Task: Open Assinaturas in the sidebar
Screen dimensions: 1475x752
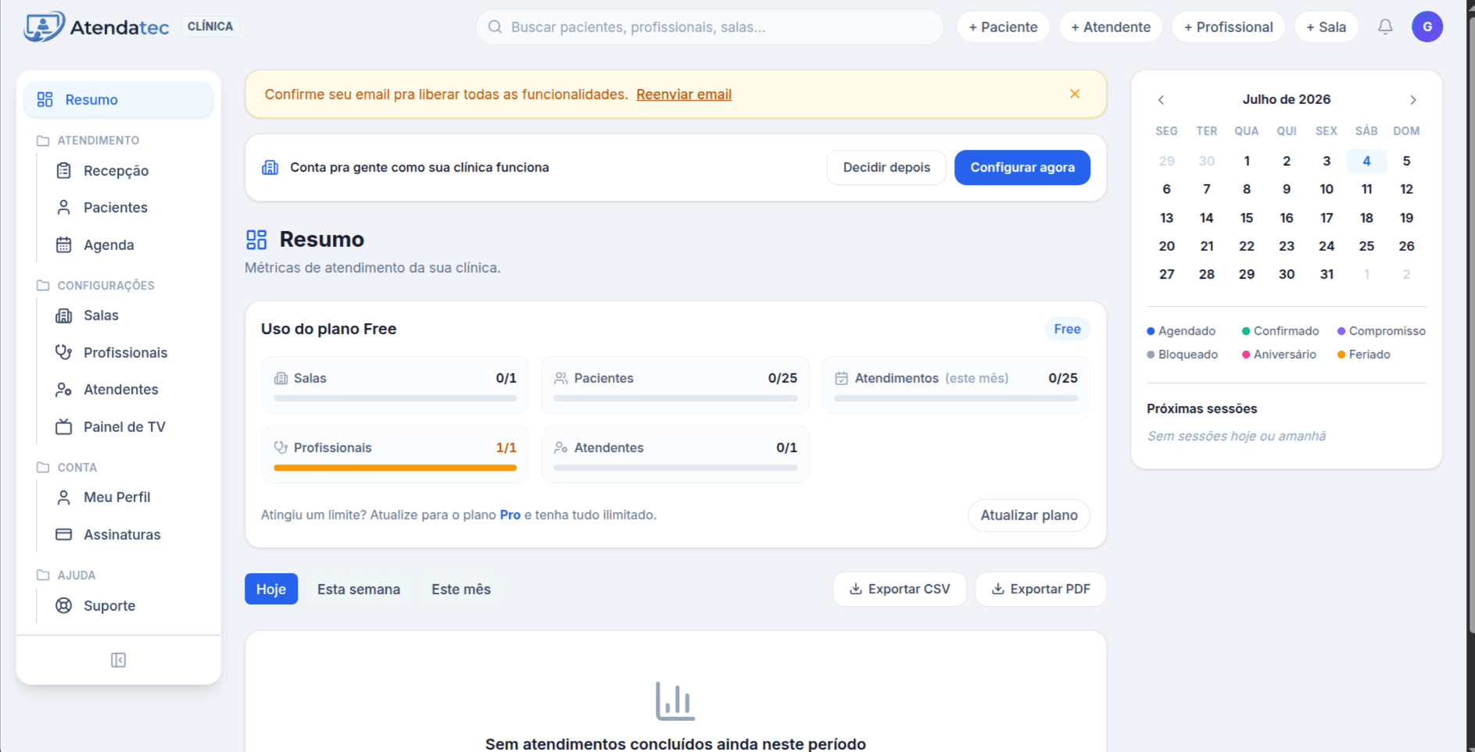Action: click(122, 534)
